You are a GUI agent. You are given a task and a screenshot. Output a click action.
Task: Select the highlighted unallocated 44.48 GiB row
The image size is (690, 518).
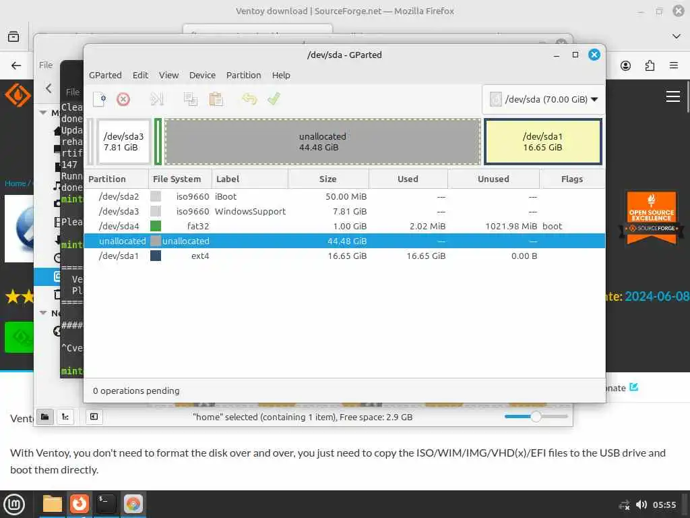[x=344, y=241]
